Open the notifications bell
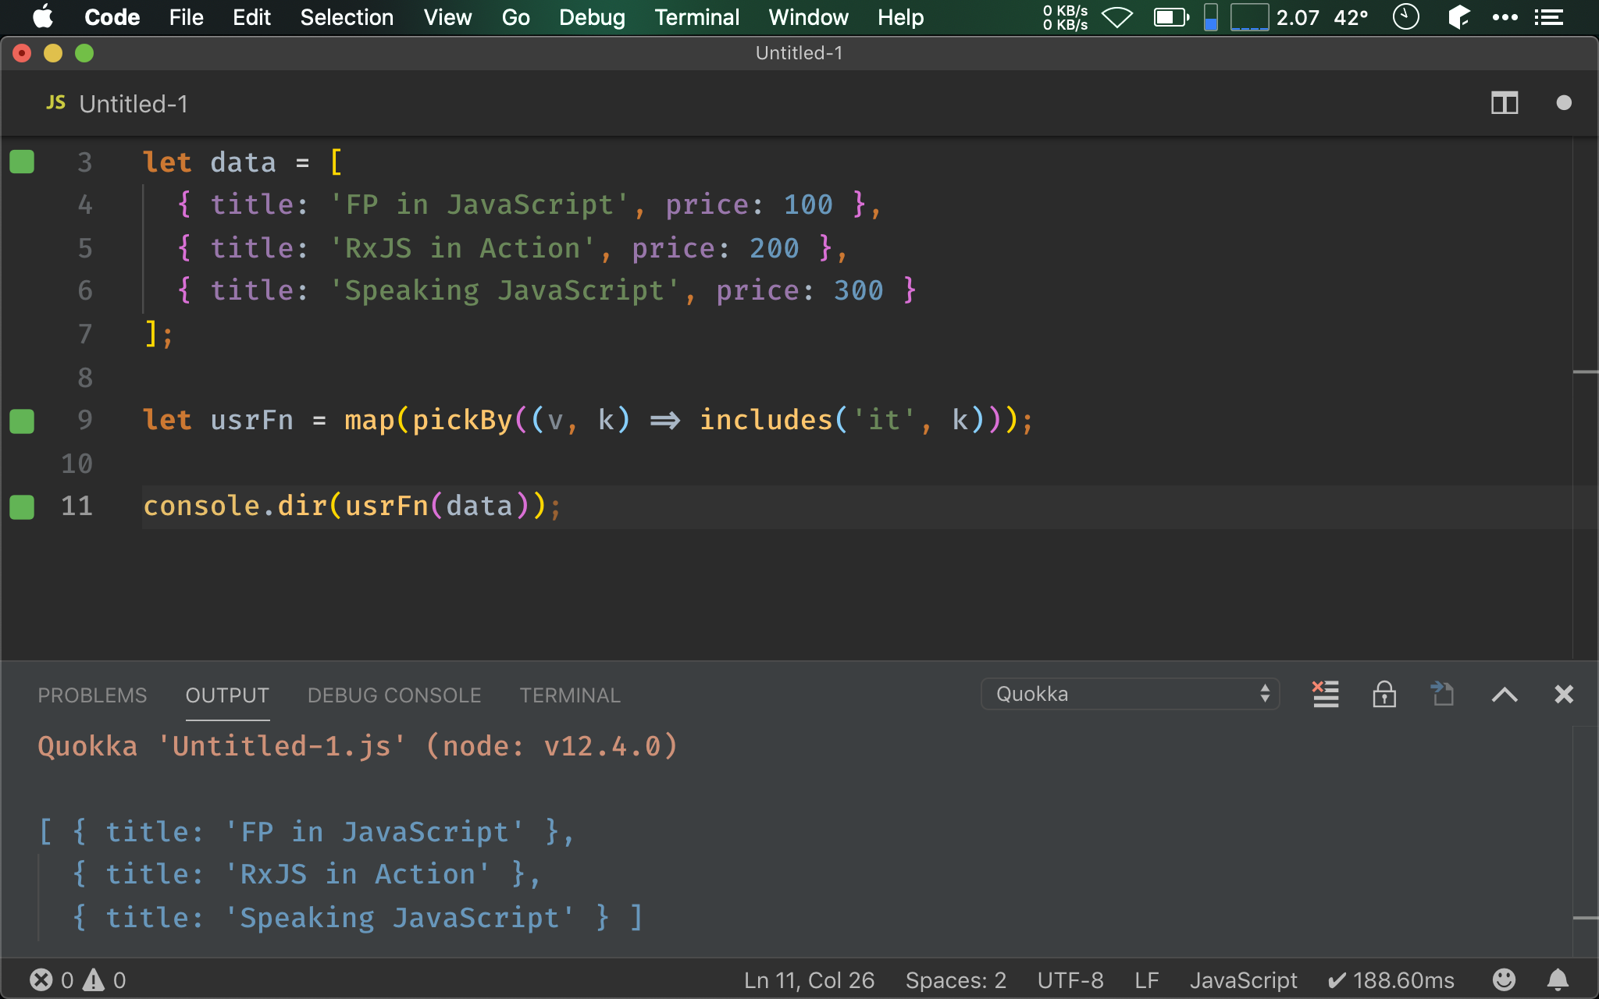The image size is (1599, 999). pyautogui.click(x=1558, y=979)
